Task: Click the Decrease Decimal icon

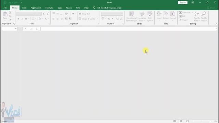Action: [121, 19]
